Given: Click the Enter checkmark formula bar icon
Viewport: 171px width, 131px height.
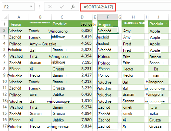Looking at the screenshot, I should [x=61, y=7].
